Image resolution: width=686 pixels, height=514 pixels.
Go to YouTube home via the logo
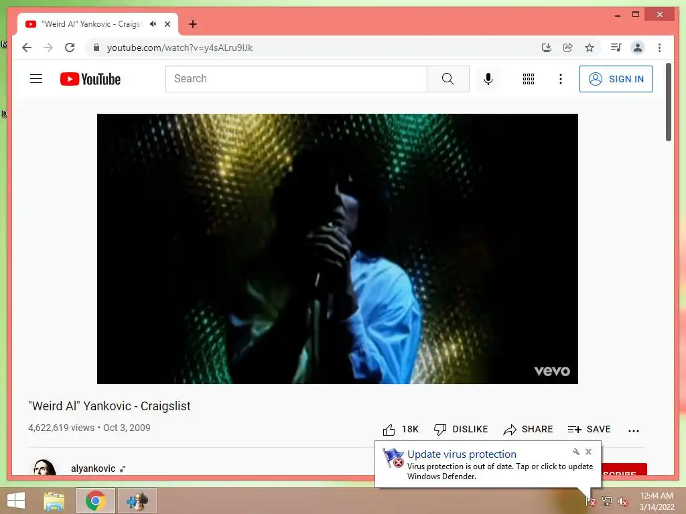click(90, 79)
